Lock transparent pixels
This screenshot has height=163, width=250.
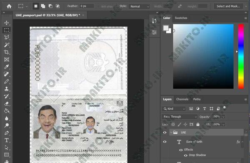[x=173, y=124]
